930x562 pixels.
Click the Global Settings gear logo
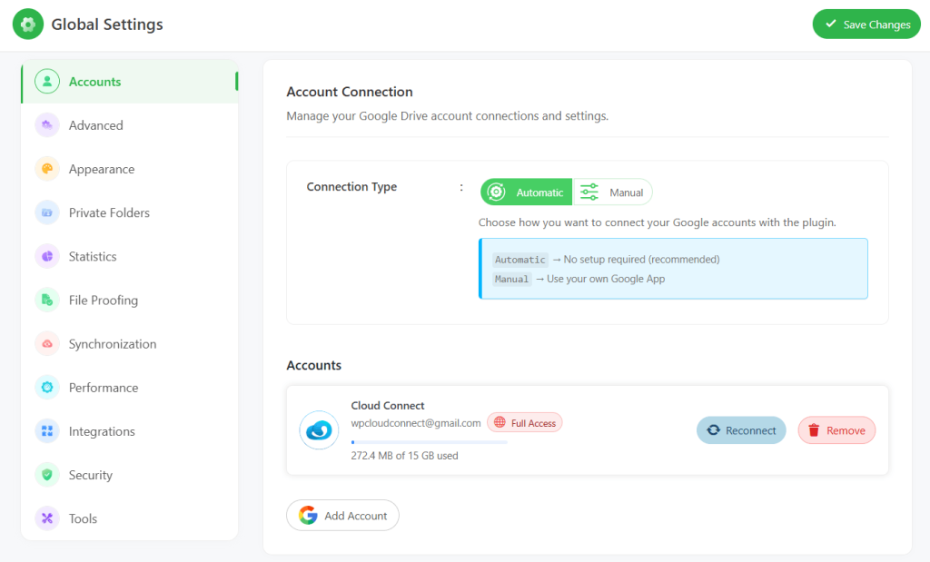coord(28,25)
